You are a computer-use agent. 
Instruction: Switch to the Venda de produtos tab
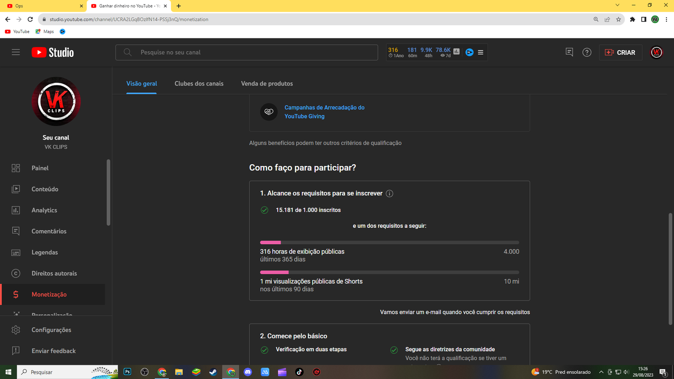(x=267, y=83)
